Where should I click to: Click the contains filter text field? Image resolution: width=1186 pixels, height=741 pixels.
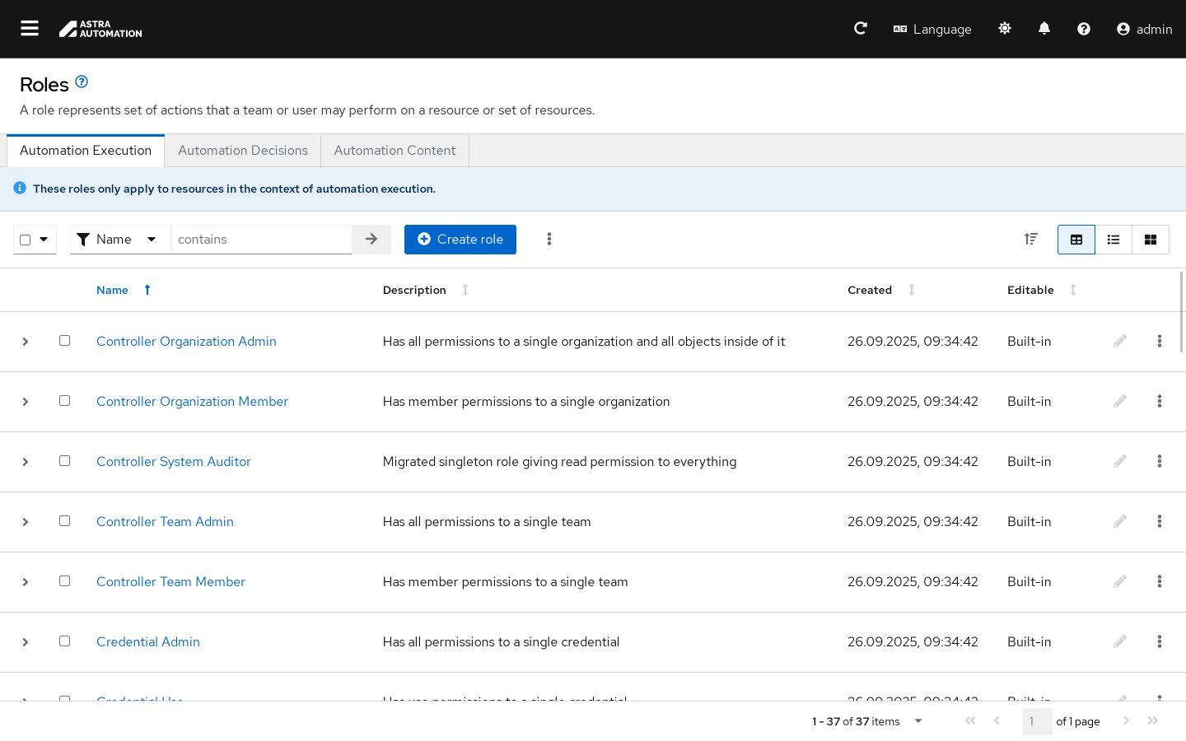(x=261, y=240)
